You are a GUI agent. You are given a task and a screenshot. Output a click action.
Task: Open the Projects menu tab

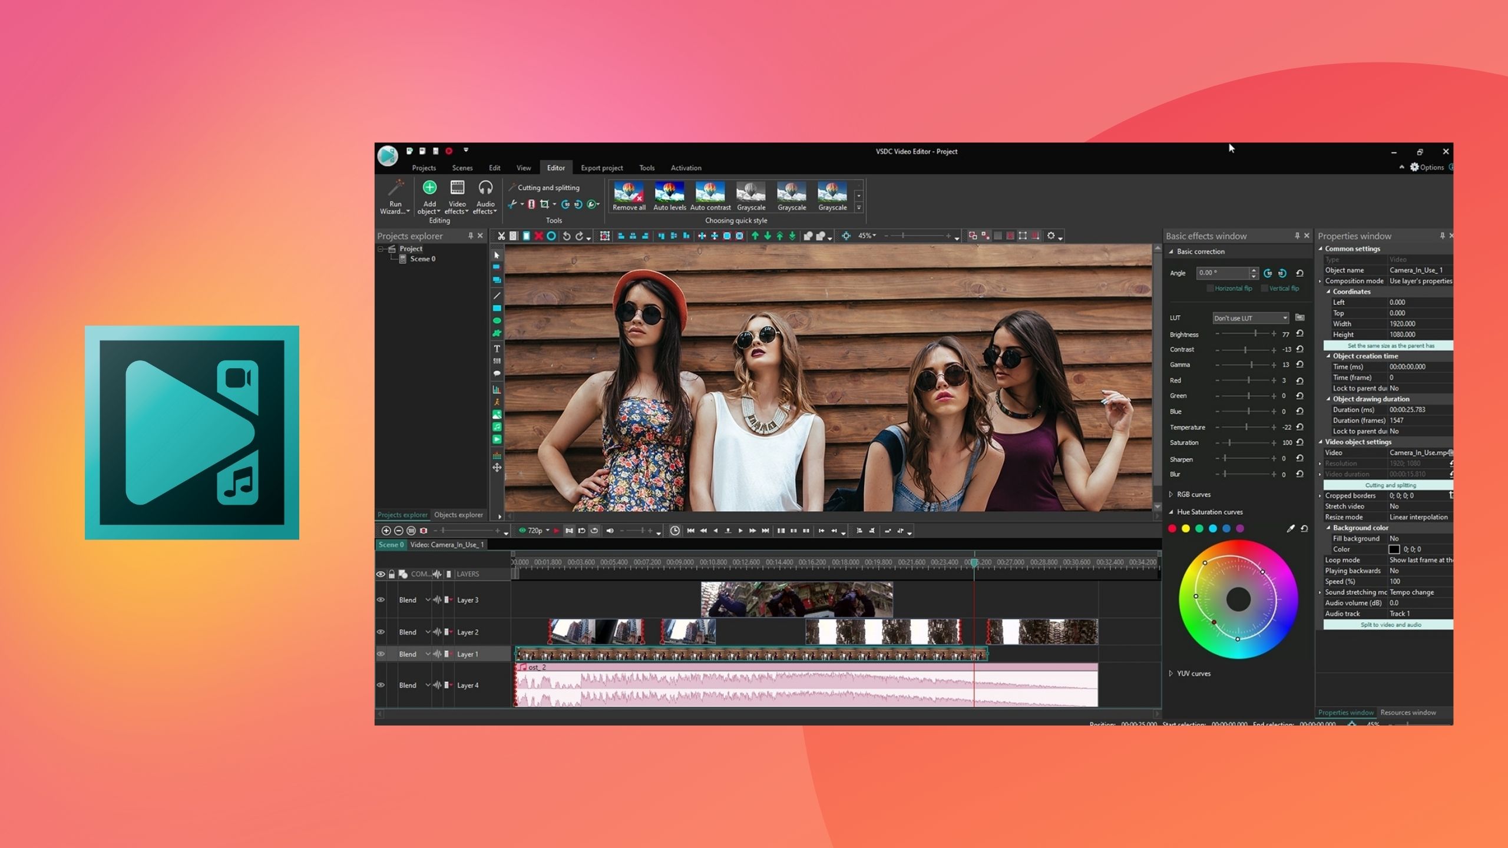coord(424,168)
